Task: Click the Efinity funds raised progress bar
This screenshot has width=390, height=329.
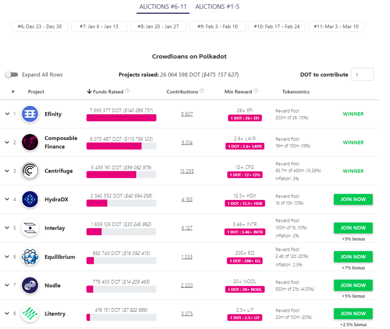Action: pyautogui.click(x=121, y=118)
